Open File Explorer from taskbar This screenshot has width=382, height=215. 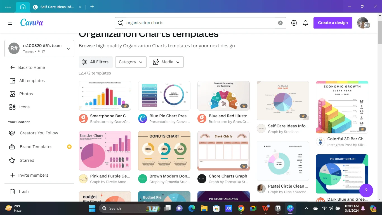(x=204, y=208)
